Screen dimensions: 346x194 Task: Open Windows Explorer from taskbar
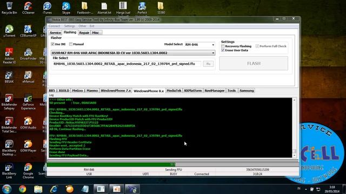coord(38,189)
